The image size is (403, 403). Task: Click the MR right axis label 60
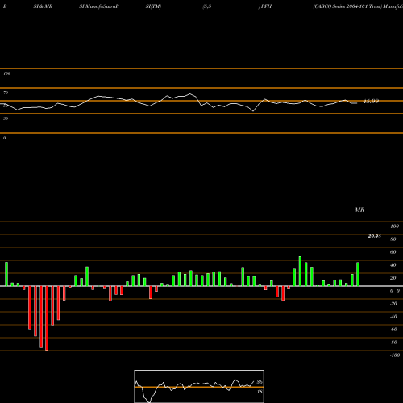tap(393, 252)
